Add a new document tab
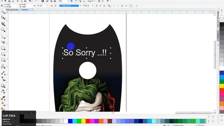 32,10
